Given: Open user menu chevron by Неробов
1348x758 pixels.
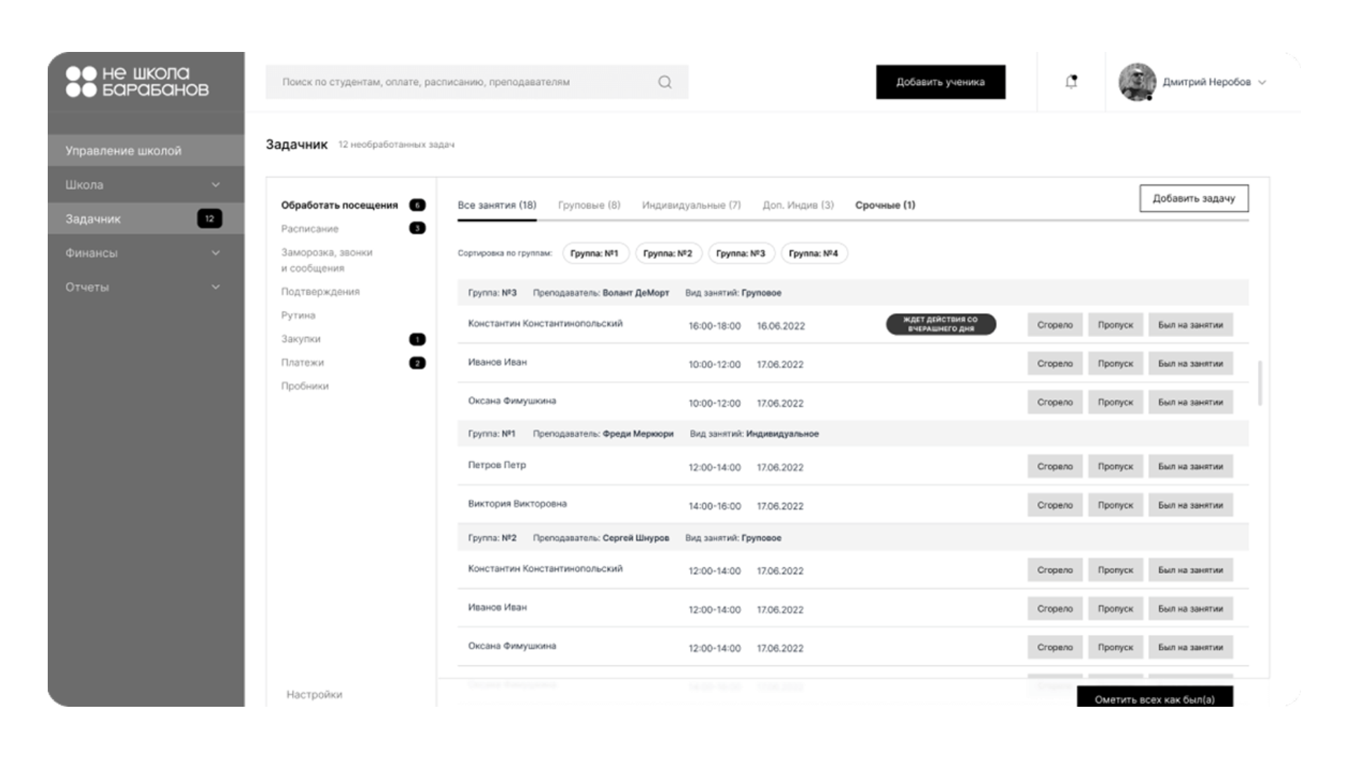Looking at the screenshot, I should coord(1262,83).
